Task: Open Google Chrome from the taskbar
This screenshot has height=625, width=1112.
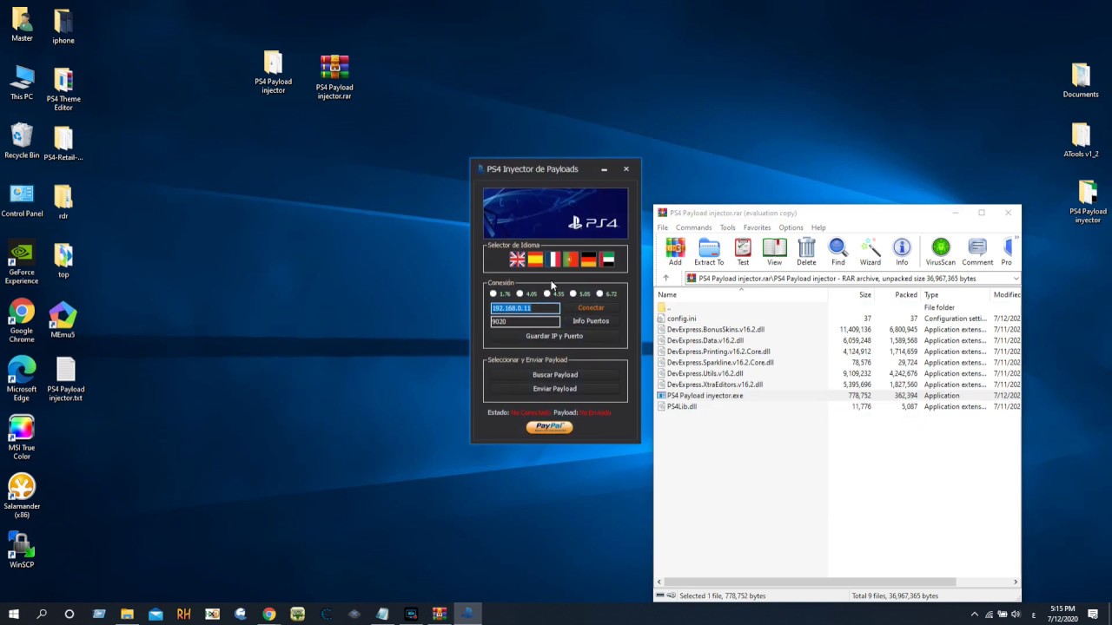Action: pos(269,614)
